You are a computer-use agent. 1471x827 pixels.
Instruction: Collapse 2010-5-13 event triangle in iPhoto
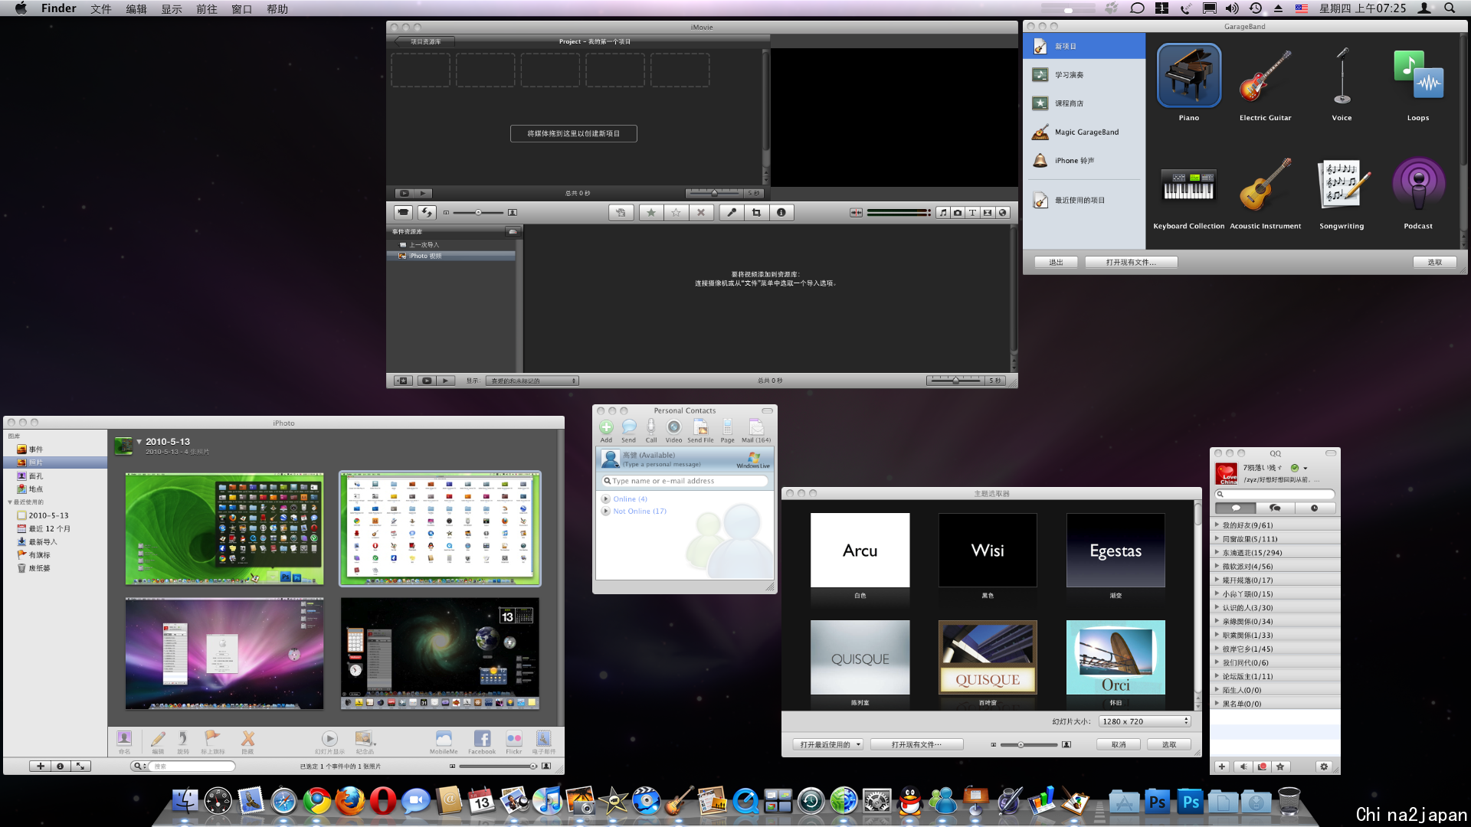click(139, 442)
